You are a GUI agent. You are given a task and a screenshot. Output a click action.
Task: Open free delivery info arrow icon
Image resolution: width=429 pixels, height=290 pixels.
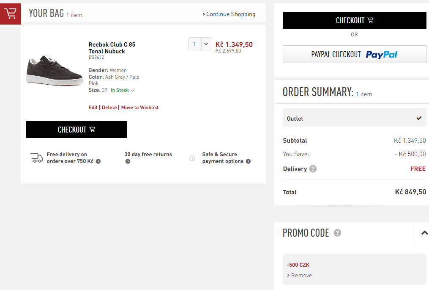(98, 161)
